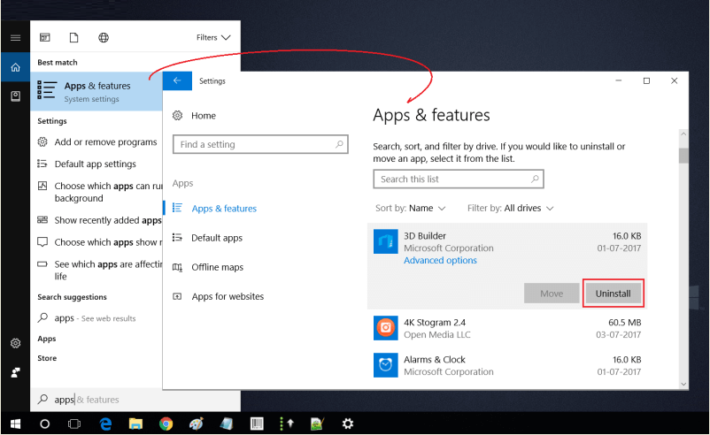Open the Sort by Name dropdown
The height and width of the screenshot is (435, 710).
411,208
